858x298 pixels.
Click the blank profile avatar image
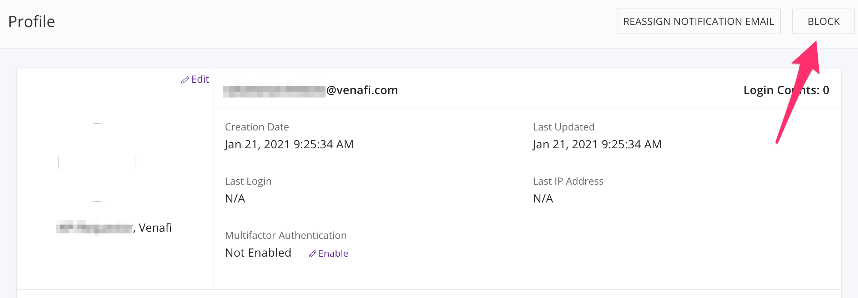[97, 163]
